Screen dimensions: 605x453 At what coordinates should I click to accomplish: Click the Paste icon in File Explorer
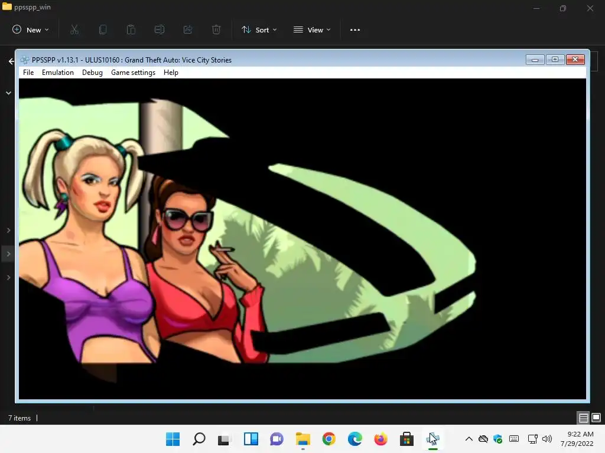(131, 29)
